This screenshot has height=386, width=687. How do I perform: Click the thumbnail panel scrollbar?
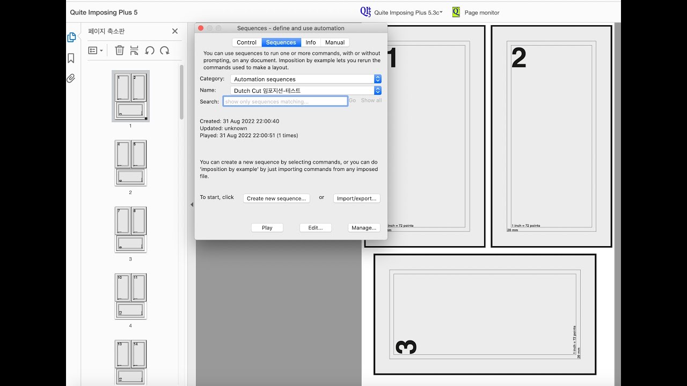coord(181,92)
